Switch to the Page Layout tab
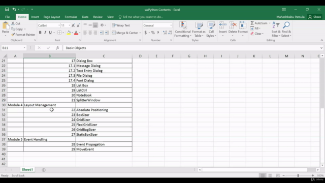 click(x=52, y=17)
